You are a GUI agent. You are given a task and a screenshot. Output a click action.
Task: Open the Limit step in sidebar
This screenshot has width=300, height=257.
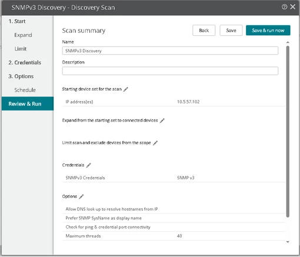[21, 49]
